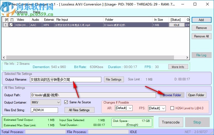Click the 540 x 960 dimension value
The height and width of the screenshot is (135, 214).
pos(59,67)
